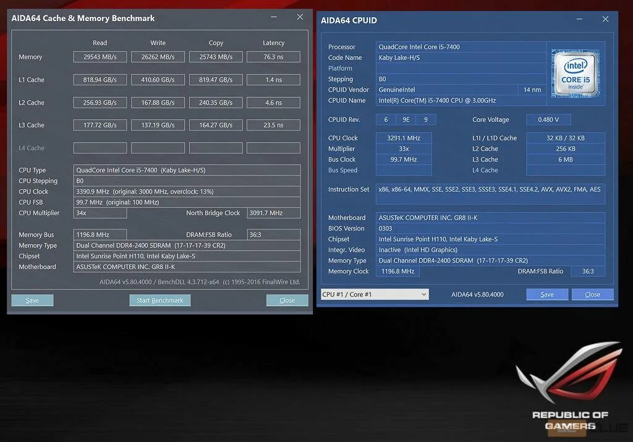Image resolution: width=633 pixels, height=442 pixels.
Task: Click Processor field QuadCore Intel Core i5-7400
Action: coord(461,47)
